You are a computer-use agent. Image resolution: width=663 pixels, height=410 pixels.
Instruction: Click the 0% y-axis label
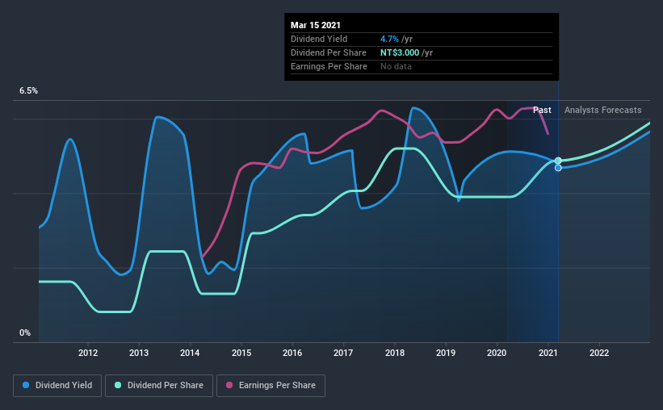[x=25, y=333]
